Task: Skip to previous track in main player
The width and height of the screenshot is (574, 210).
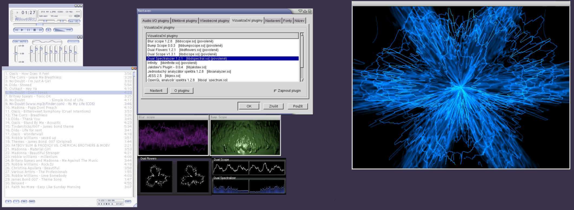Action: coord(16,30)
